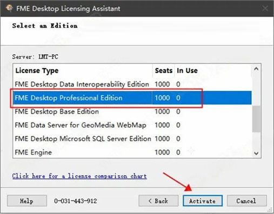Image resolution: width=274 pixels, height=214 pixels.
Task: Click scrollbar down arrow in license list
Action: click(x=256, y=153)
